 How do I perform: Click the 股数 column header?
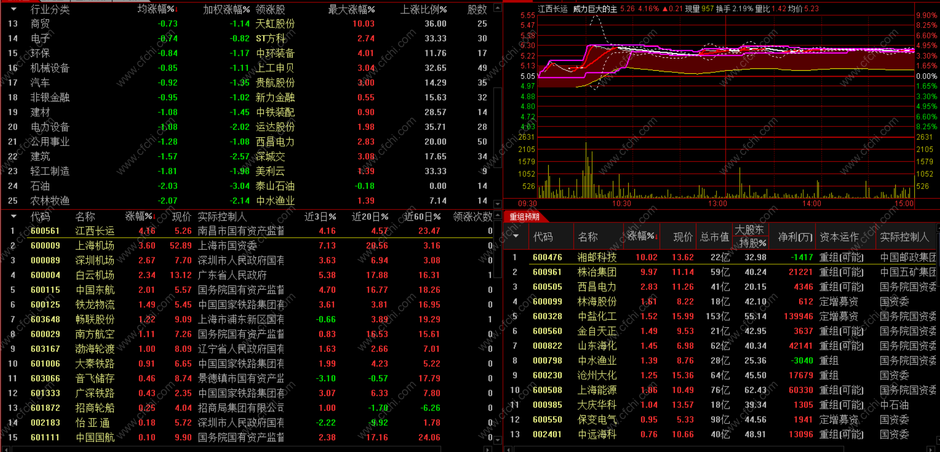(477, 9)
